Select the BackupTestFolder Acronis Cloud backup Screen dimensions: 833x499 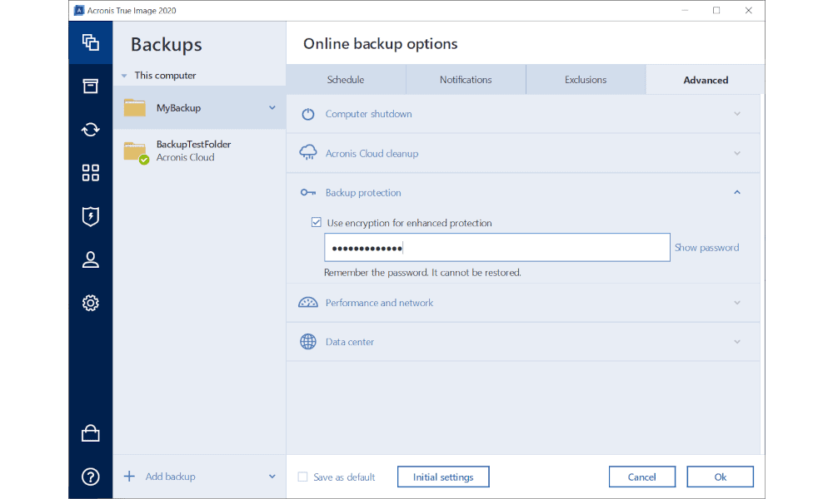pyautogui.click(x=199, y=151)
